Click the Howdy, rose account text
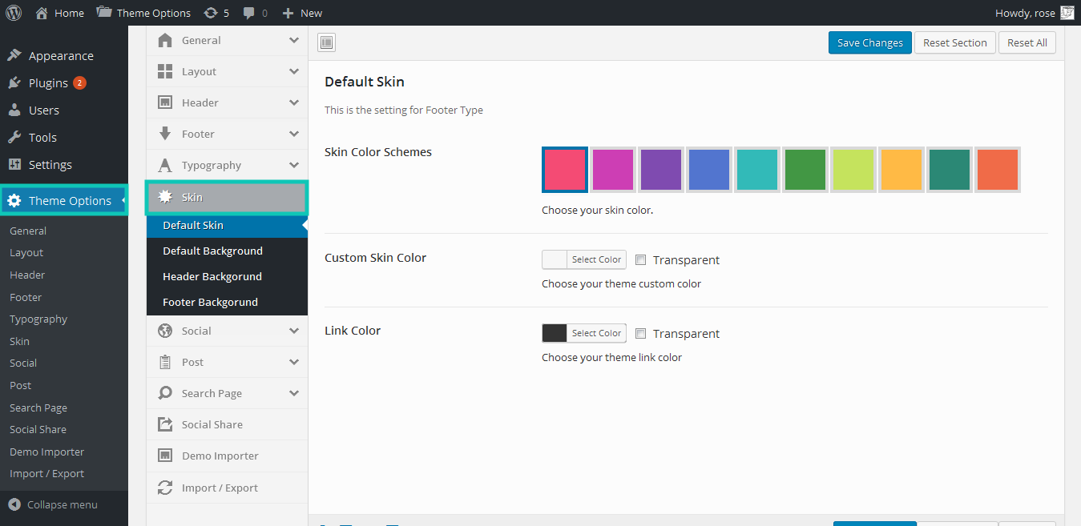Image resolution: width=1081 pixels, height=526 pixels. 1025,13
